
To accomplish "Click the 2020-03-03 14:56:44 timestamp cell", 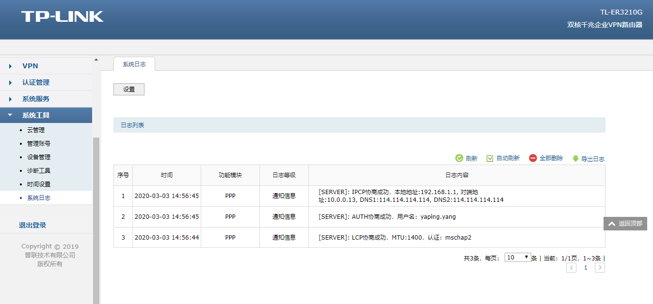I will point(167,238).
